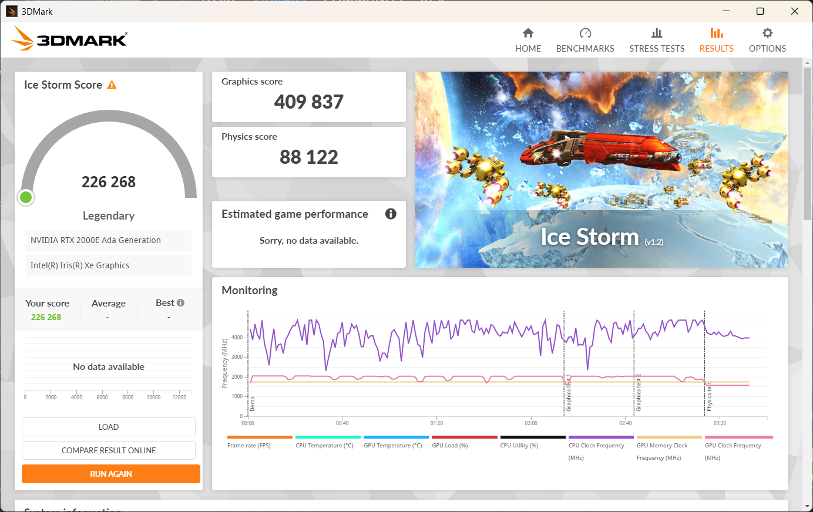Click the Legendary rating label
This screenshot has height=512, width=813.
[x=109, y=215]
